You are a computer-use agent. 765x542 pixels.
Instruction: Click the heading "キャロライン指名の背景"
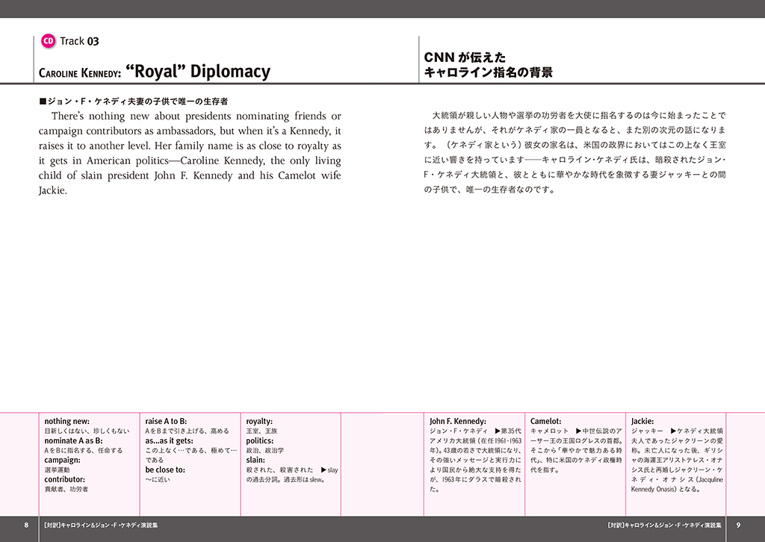[x=489, y=72]
